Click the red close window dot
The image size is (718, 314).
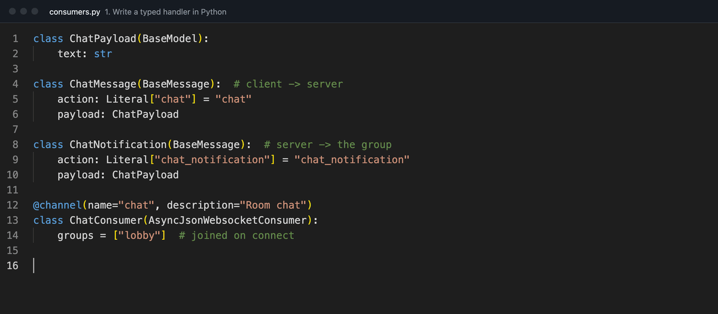coord(12,11)
